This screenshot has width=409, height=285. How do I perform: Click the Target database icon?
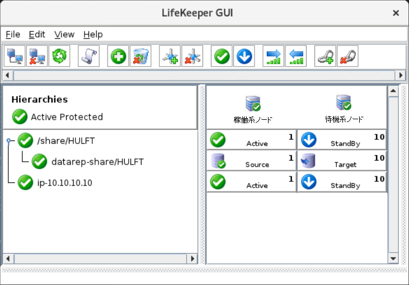click(x=308, y=161)
